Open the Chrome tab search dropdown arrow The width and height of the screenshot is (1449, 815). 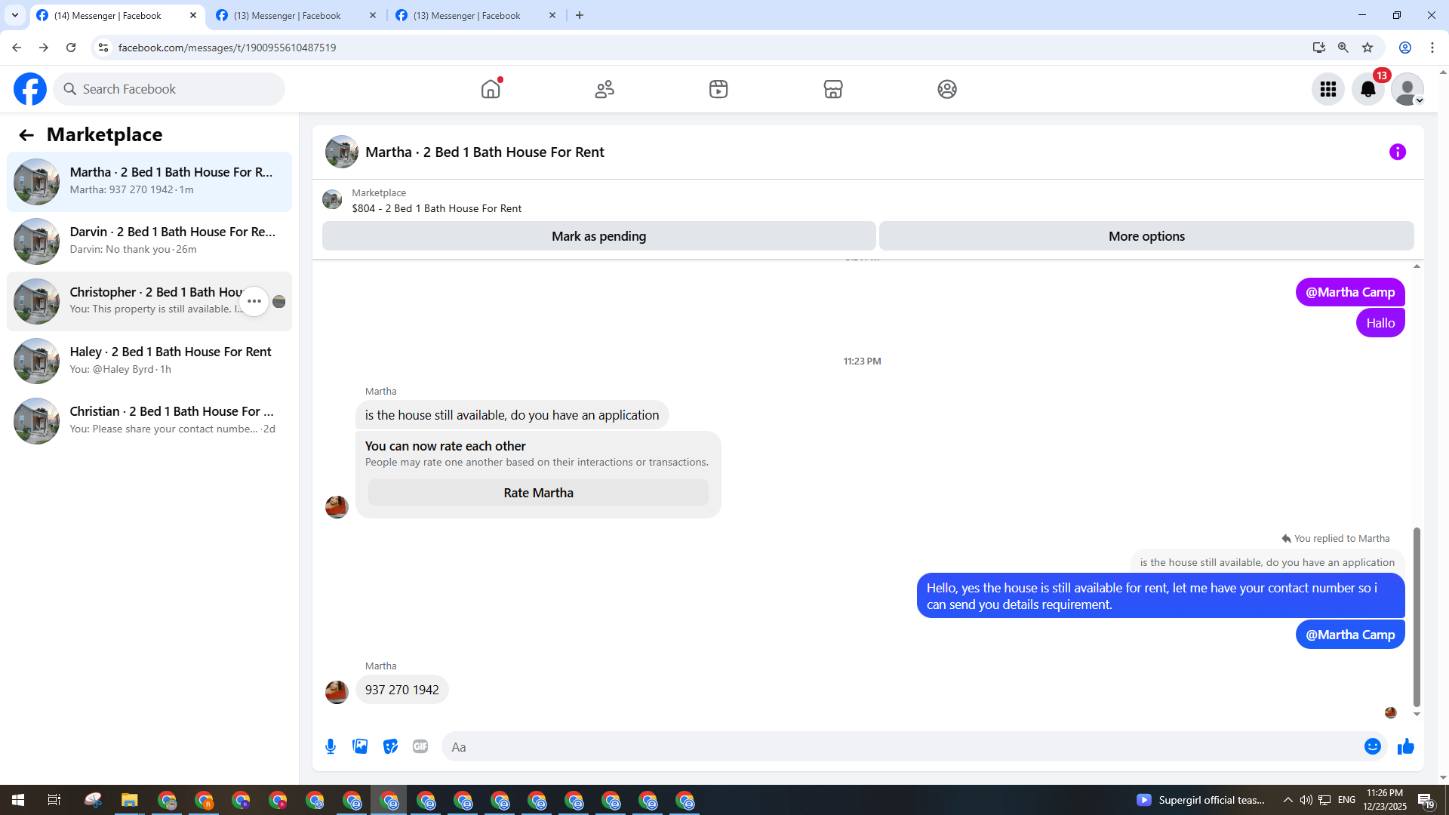pos(14,15)
